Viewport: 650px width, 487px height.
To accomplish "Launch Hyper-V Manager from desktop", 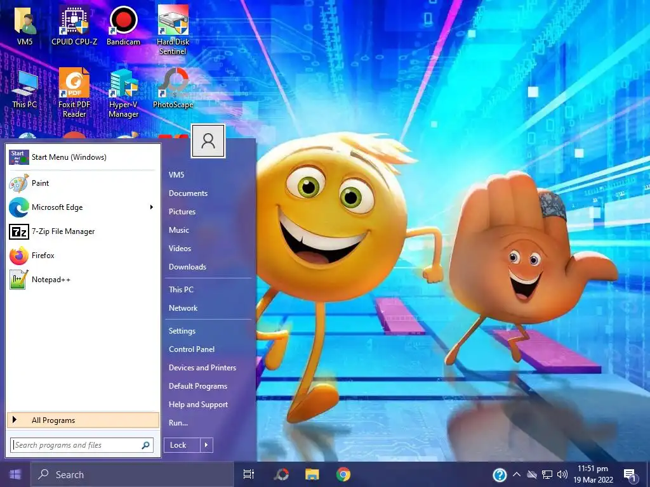I will pos(123,93).
